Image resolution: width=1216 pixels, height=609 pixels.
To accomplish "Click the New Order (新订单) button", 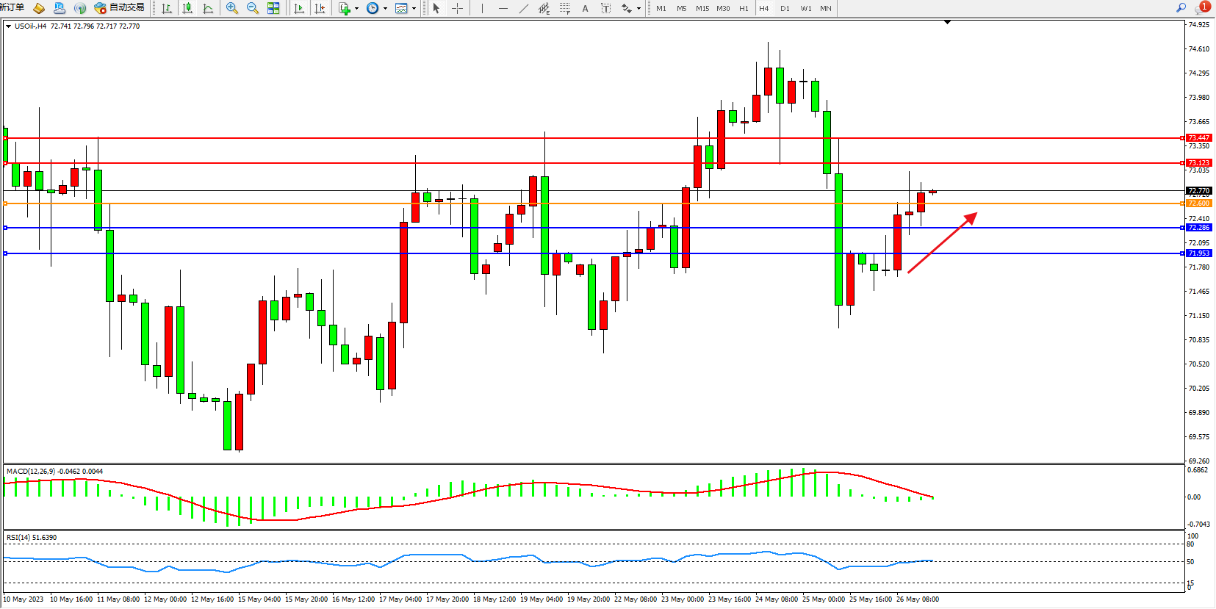I will coord(12,7).
